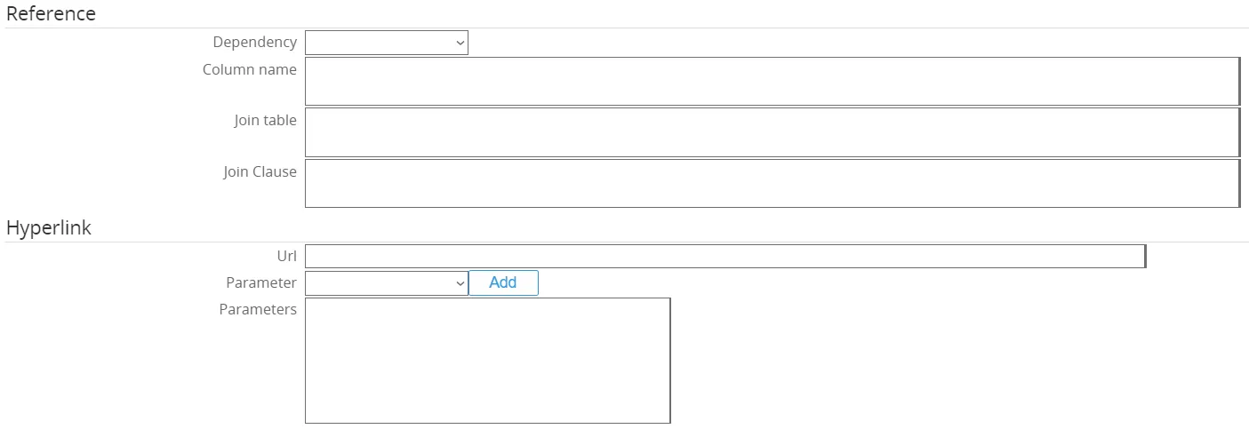Click the Column name label text
The height and width of the screenshot is (429, 1249).
pos(249,69)
